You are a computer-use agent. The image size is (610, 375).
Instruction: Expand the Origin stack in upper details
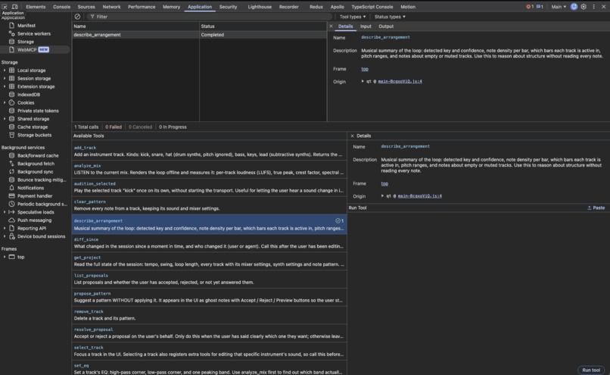click(363, 81)
